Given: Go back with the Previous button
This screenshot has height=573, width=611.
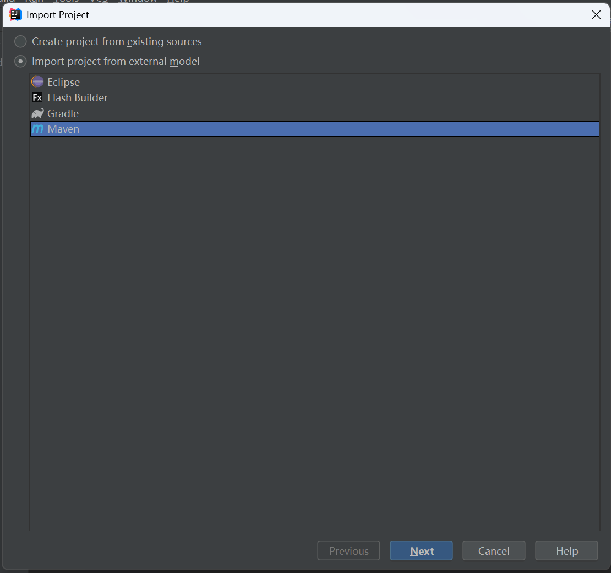Looking at the screenshot, I should pos(348,551).
